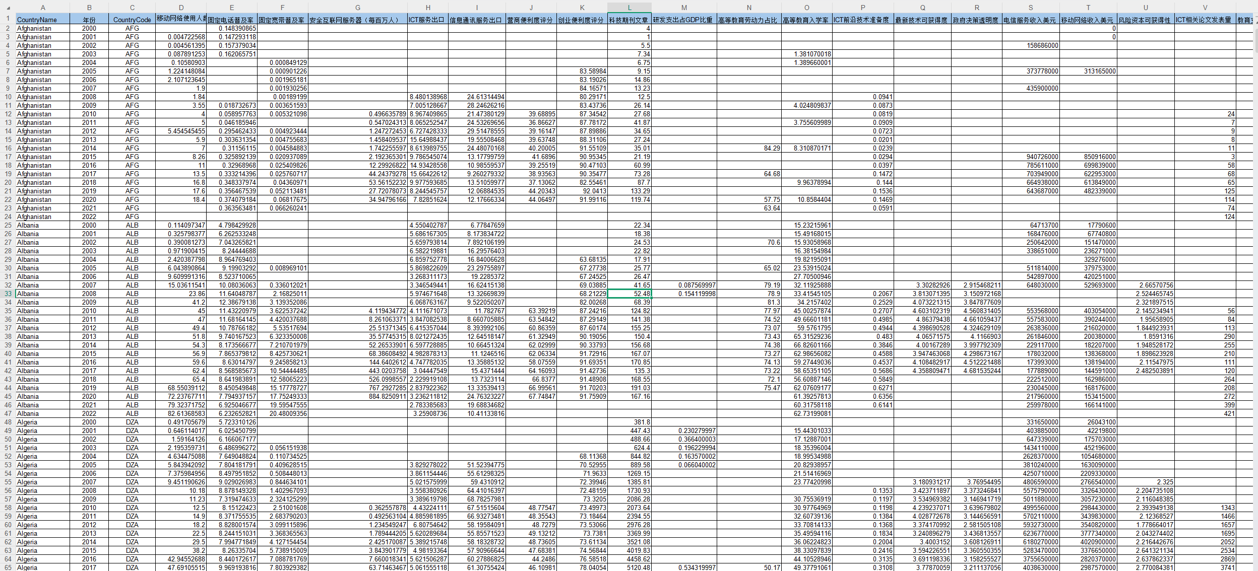
Task: Click the 电信服务收入美元 header cell
Action: [x=1030, y=20]
